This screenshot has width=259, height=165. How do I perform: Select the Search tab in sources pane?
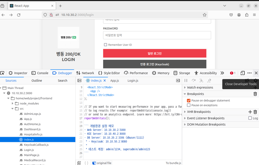click(63, 81)
